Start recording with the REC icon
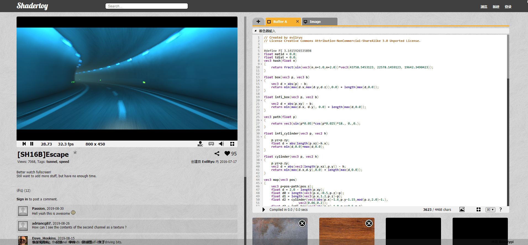This screenshot has width=528, height=245. click(x=200, y=144)
